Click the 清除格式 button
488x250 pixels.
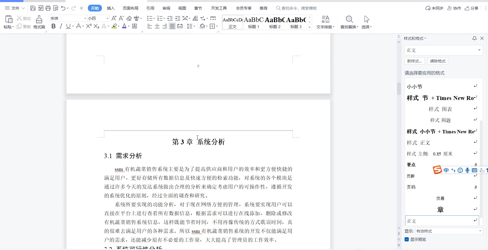click(438, 61)
